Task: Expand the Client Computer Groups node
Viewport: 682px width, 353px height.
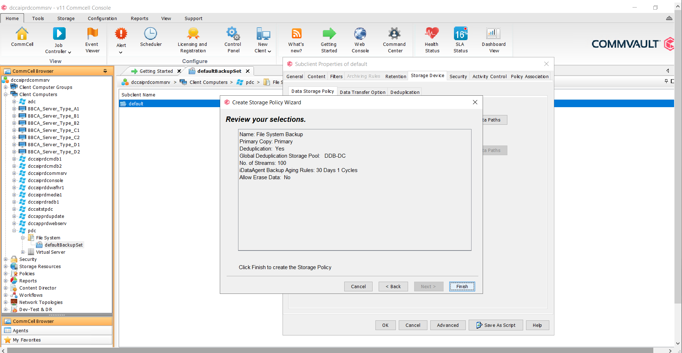Action: point(6,87)
